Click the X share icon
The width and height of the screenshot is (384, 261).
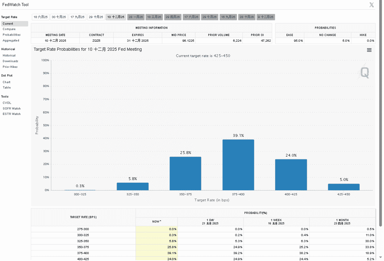pyautogui.click(x=372, y=5)
